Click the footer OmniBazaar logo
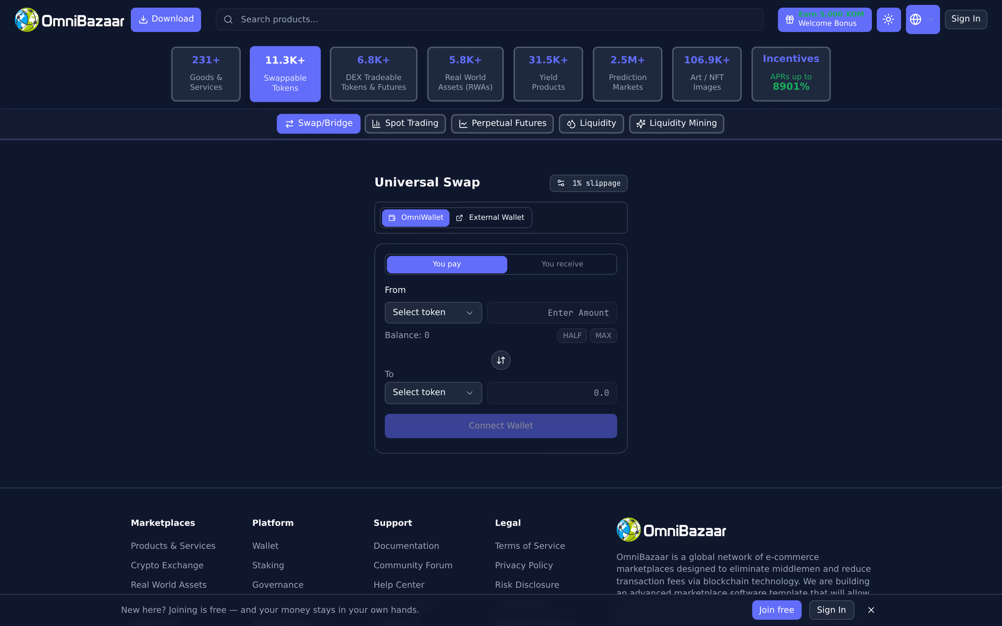This screenshot has height=626, width=1002. [671, 530]
